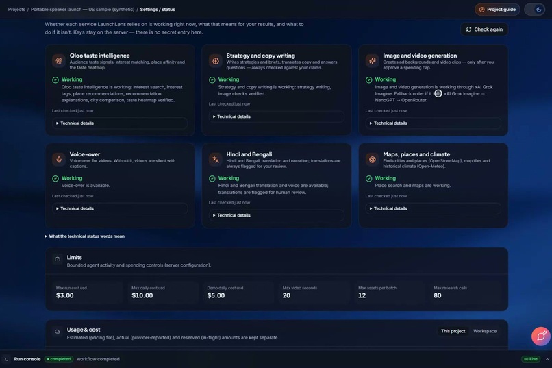The height and width of the screenshot is (368, 552).
Task: Click the Voice-over microphone icon
Action: point(59,159)
